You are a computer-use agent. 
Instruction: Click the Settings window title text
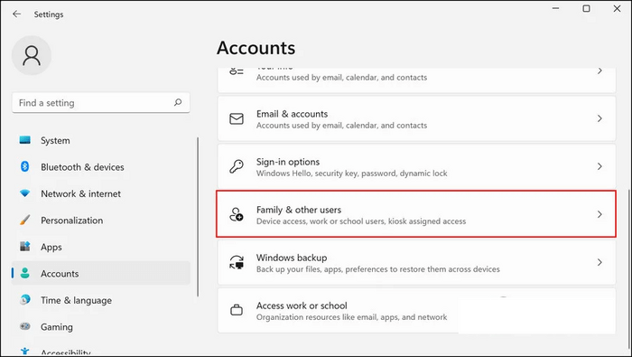pyautogui.click(x=49, y=14)
